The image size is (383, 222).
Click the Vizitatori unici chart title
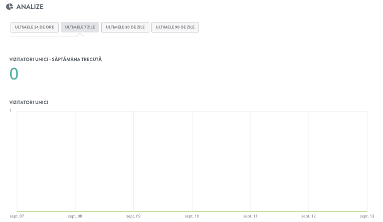pyautogui.click(x=29, y=102)
